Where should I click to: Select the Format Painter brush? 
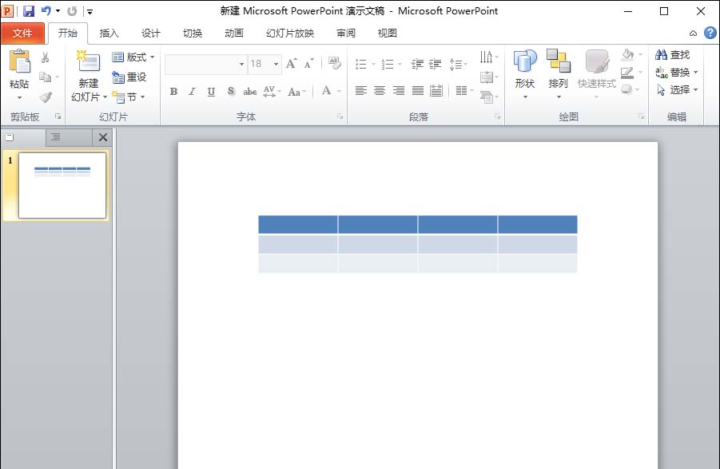[x=46, y=97]
